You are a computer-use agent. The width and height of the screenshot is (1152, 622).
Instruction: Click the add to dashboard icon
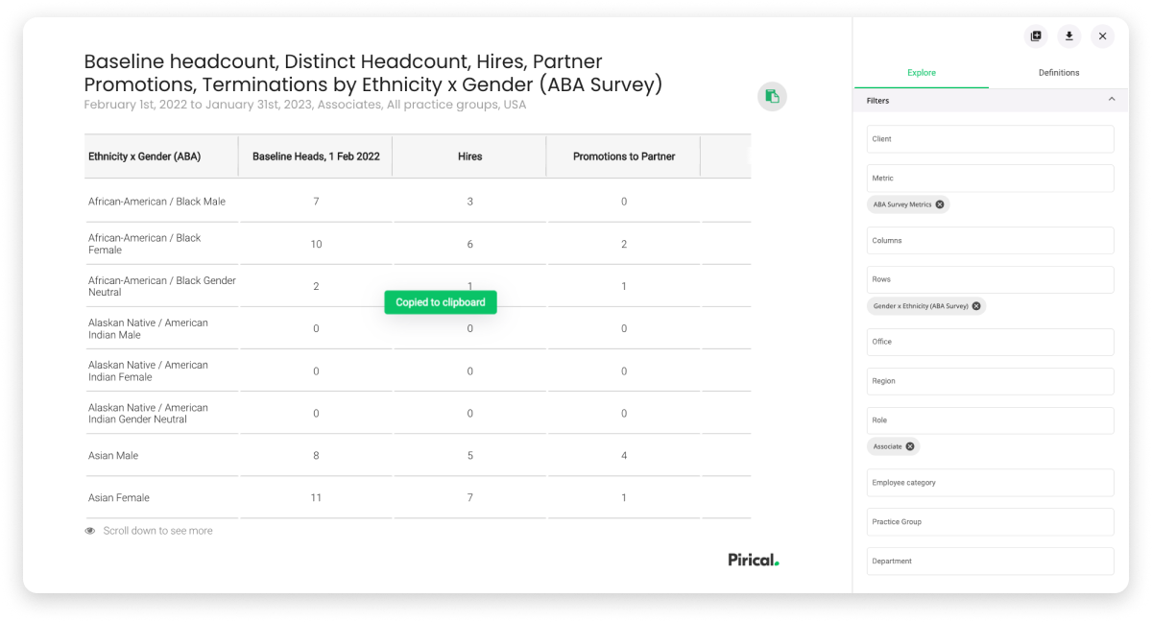click(1035, 36)
